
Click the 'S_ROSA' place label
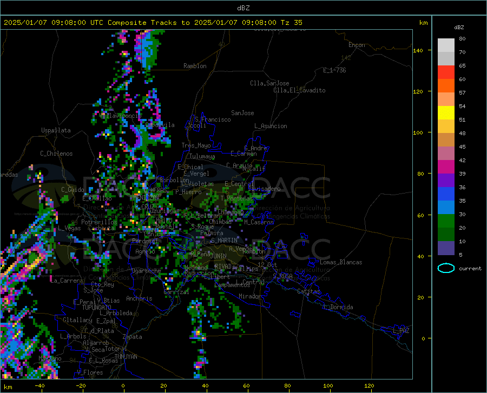pos(282,276)
